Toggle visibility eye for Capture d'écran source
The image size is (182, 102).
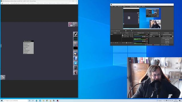pos(131,37)
